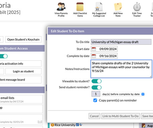
Task: Click Edit Student To-Do Item title bar
Action: pos(100,31)
